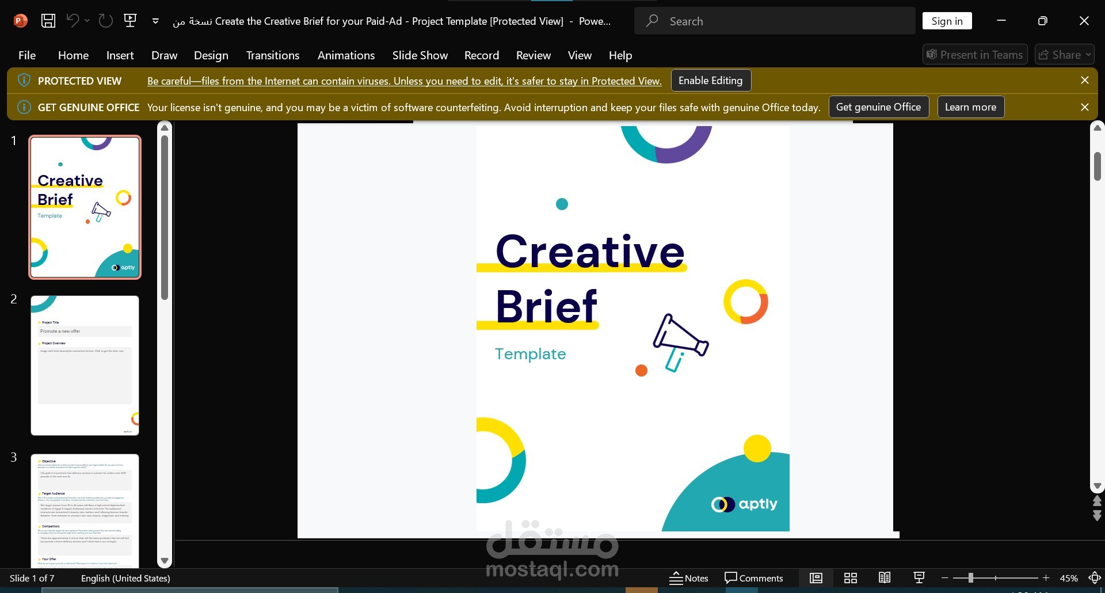The image size is (1105, 593).
Task: Fit slide to current window icon
Action: point(1095,578)
